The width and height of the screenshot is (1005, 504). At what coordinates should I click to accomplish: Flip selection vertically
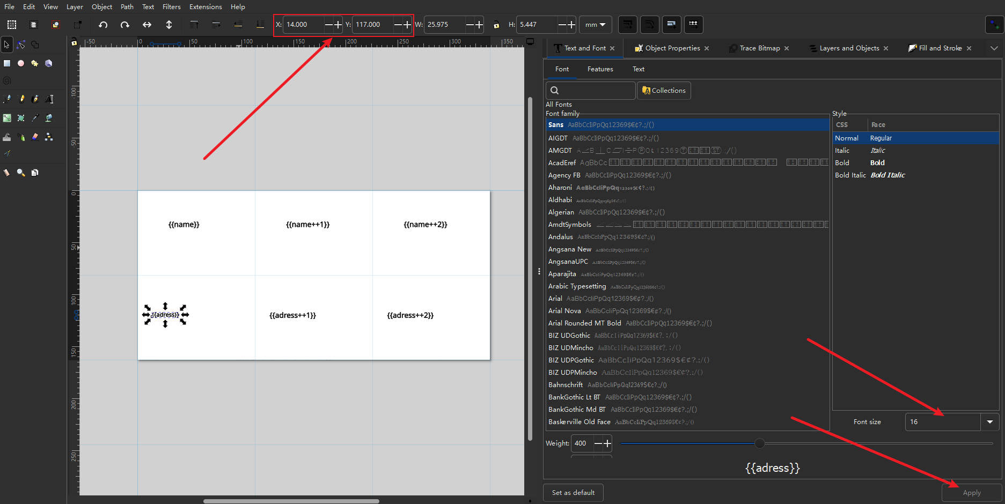click(x=168, y=25)
